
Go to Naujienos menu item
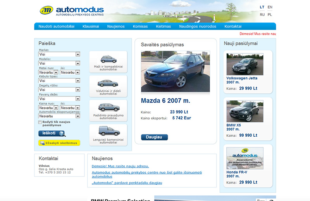[116, 26]
